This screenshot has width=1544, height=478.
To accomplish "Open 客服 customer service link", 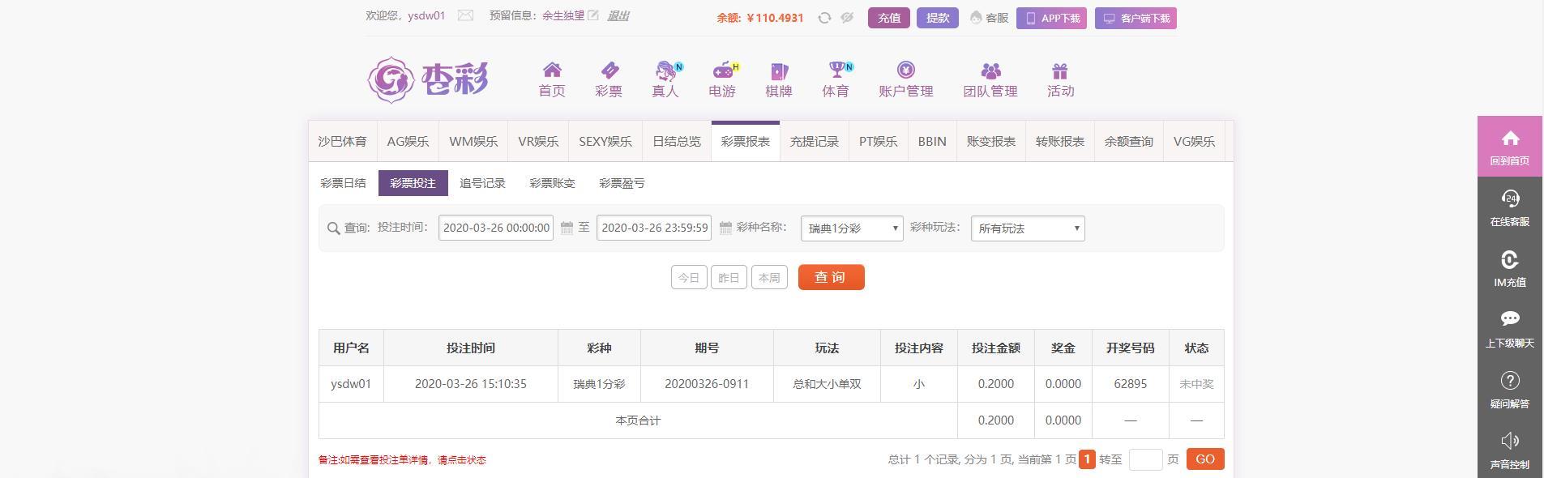I will pos(990,18).
